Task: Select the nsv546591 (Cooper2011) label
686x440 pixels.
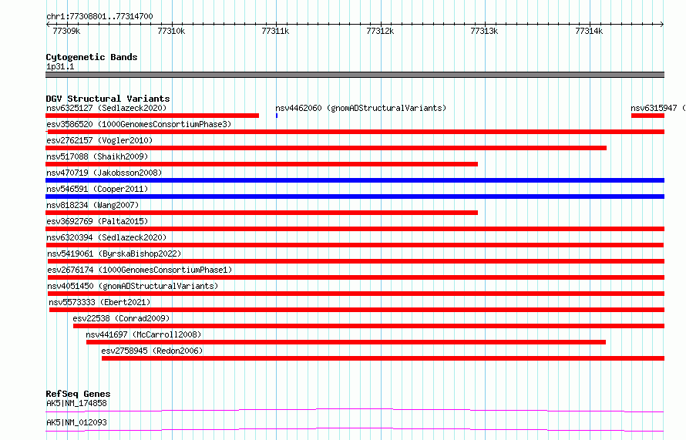Action: coord(97,189)
